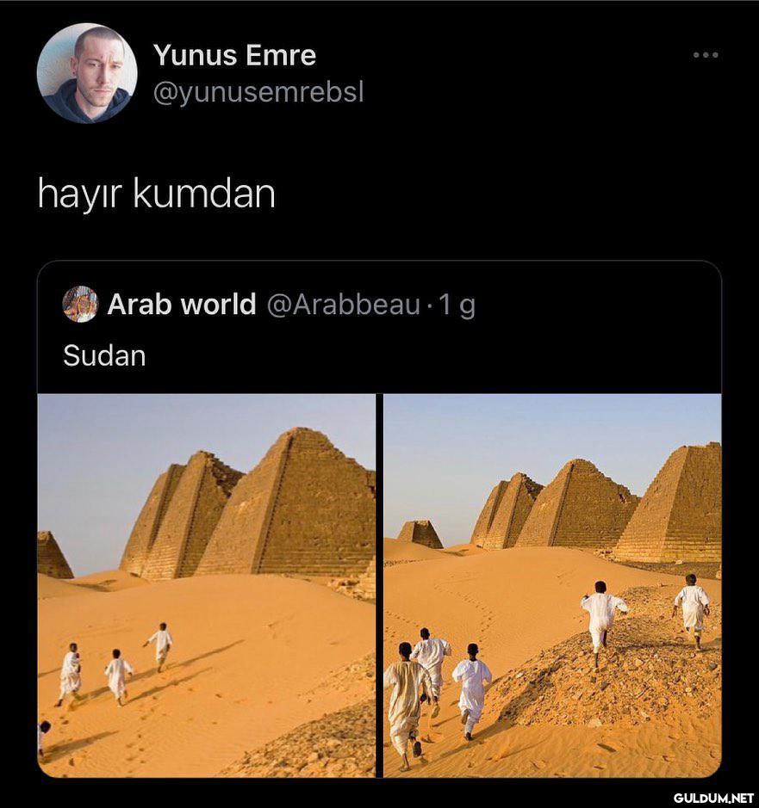This screenshot has height=808, width=759.
Task: Open Yunus Emre's profile picture
Action: tap(87, 73)
